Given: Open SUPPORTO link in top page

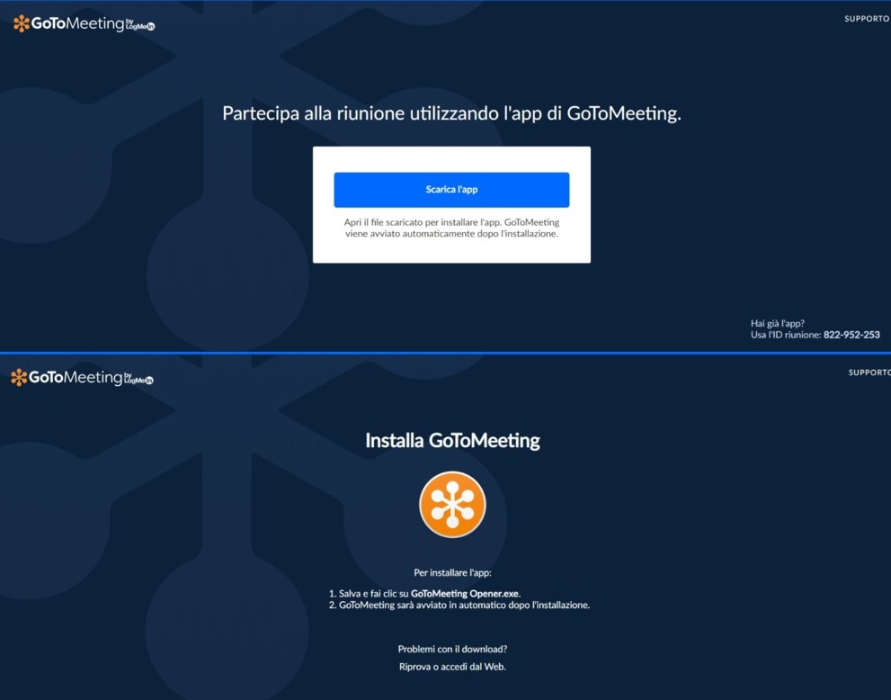Looking at the screenshot, I should (867, 19).
